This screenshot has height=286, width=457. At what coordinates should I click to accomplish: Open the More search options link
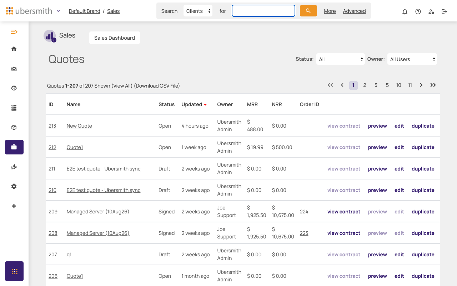point(330,11)
